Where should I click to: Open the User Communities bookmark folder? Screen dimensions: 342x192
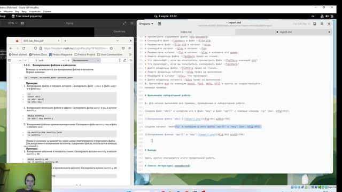point(110,54)
